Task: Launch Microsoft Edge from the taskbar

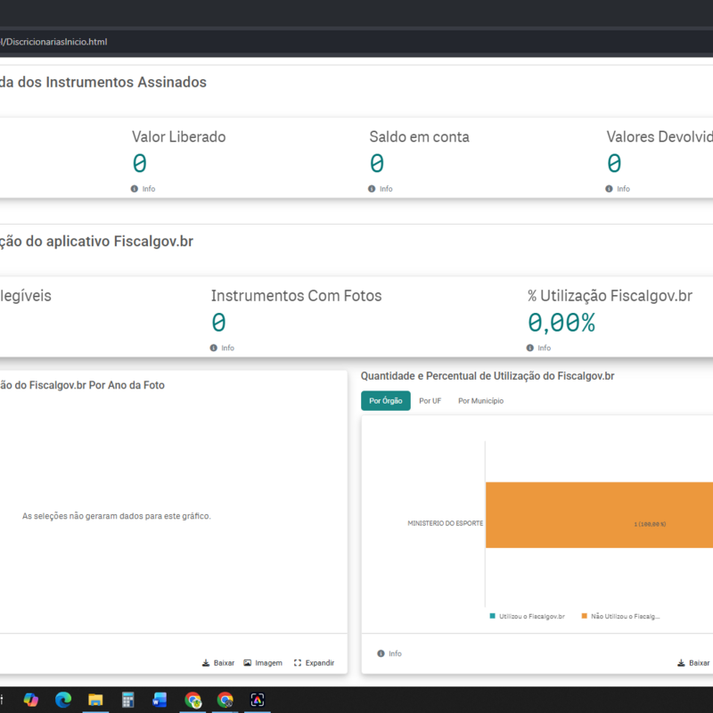Action: coord(63,700)
